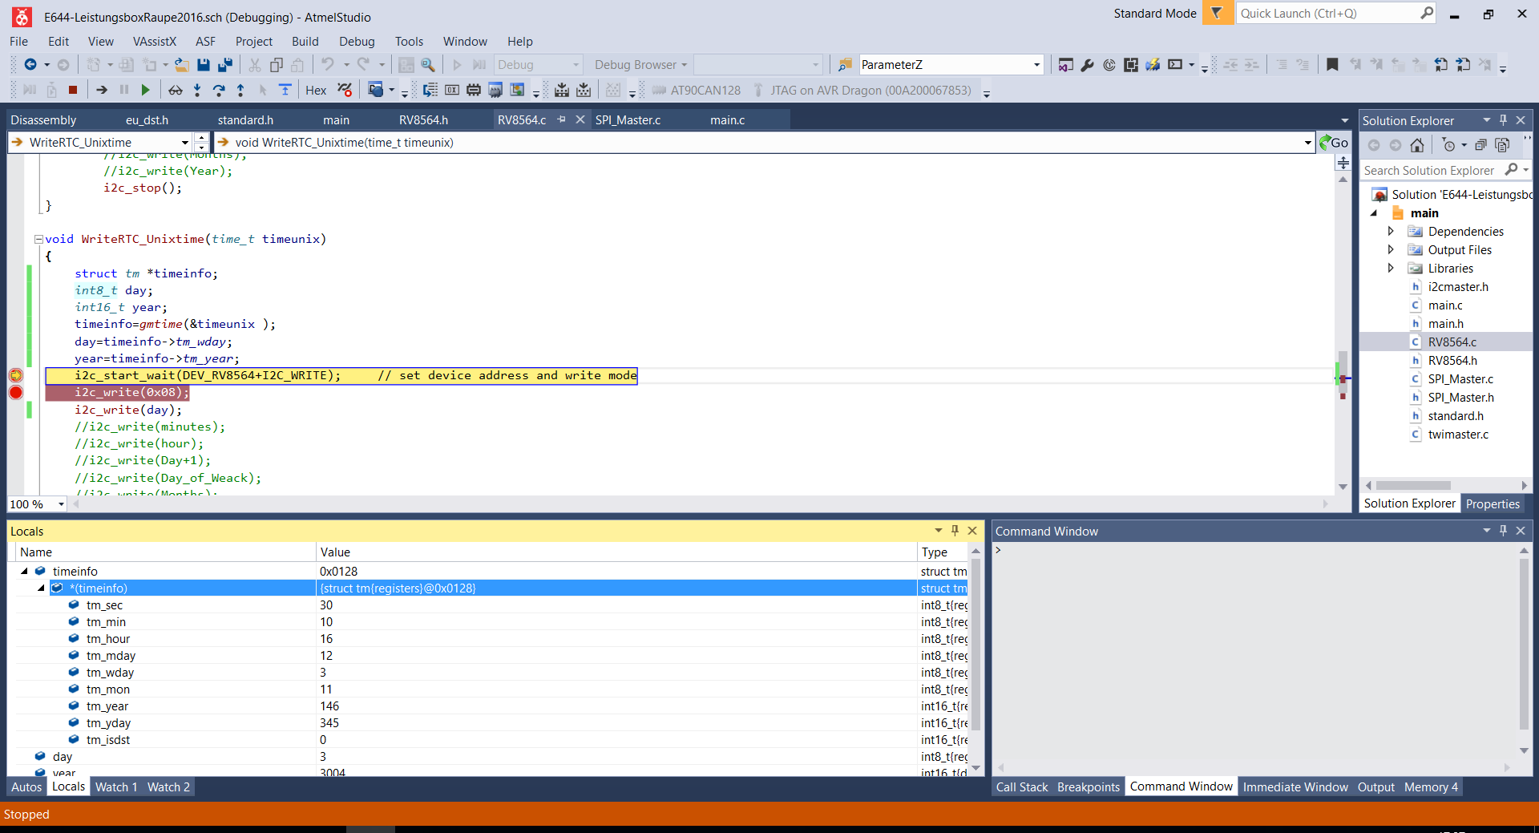Collapse the WriteRTC_Unixtime function outline
The width and height of the screenshot is (1539, 833).
(x=38, y=239)
